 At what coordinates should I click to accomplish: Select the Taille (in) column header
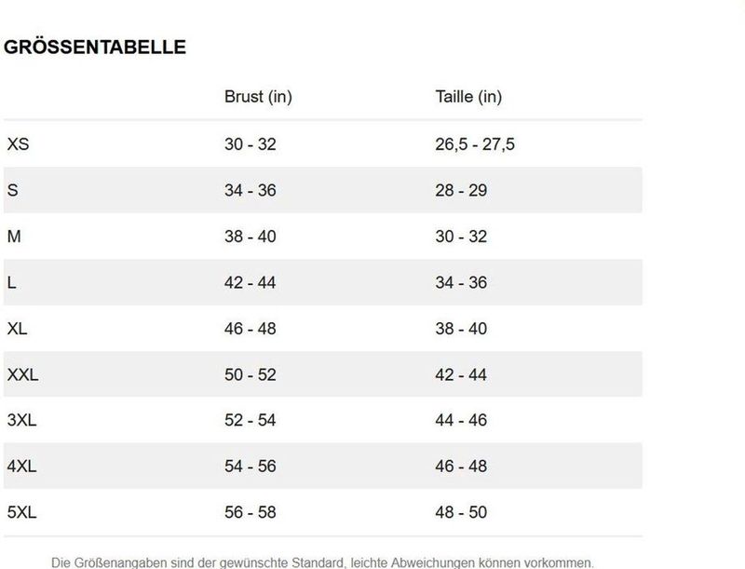pyautogui.click(x=468, y=97)
